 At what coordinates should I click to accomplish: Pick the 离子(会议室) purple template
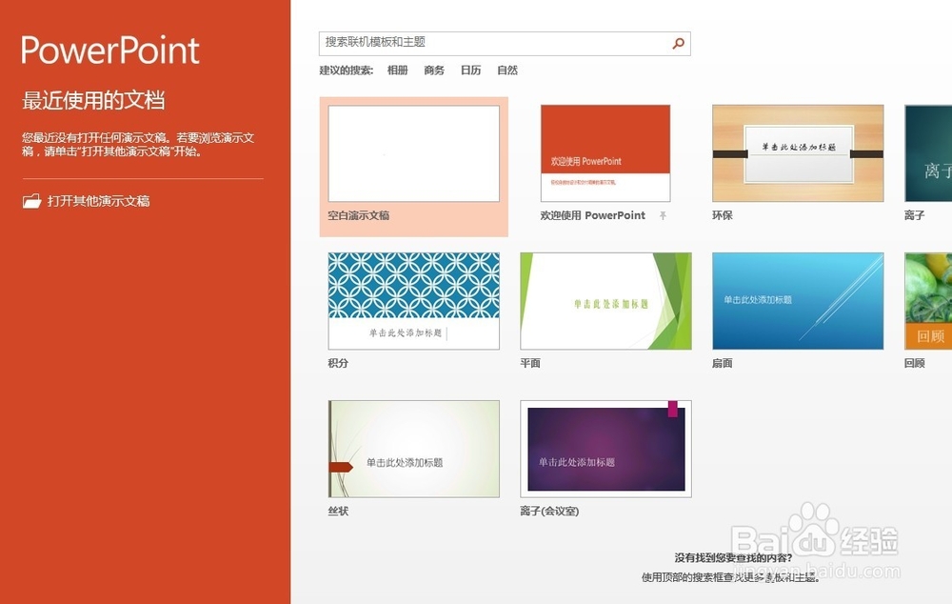pyautogui.click(x=605, y=449)
